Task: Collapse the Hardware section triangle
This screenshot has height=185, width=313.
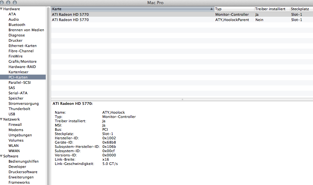Action: (x=1, y=9)
